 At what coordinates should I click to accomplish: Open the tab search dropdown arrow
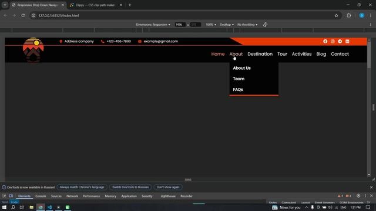[5, 5]
